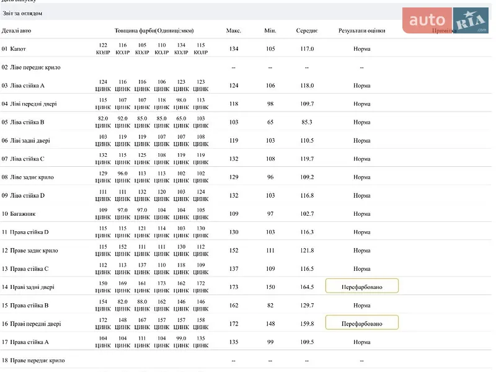
Task: Click the 'Мін.' column header
Action: point(270,30)
